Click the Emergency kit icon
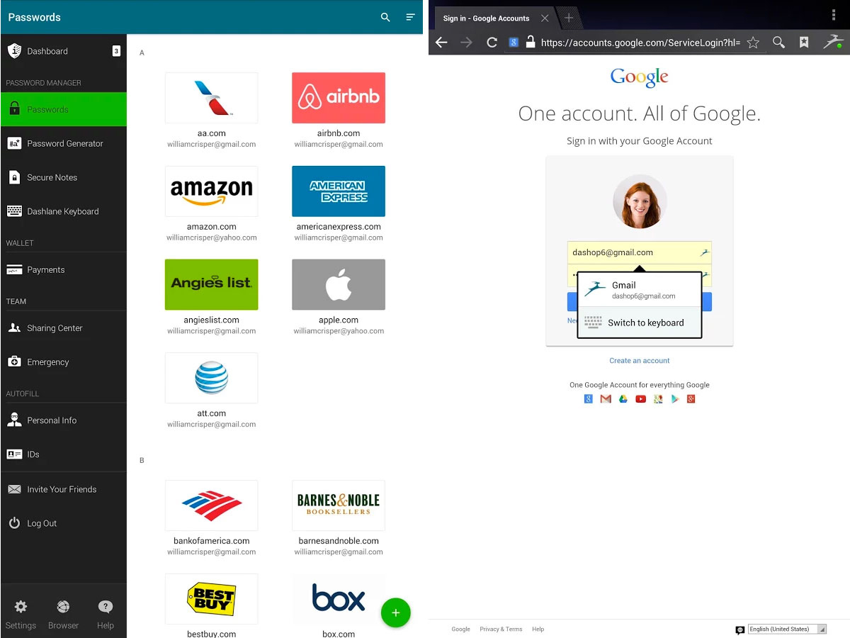 pyautogui.click(x=14, y=362)
